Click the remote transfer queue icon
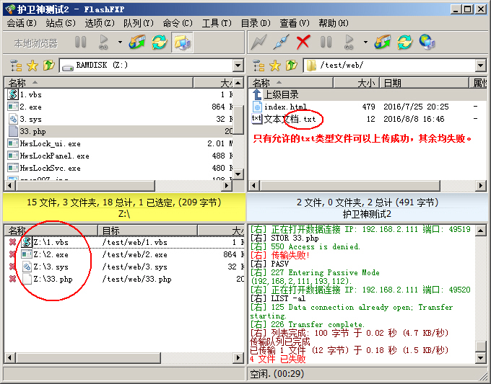Image resolution: width=491 pixels, height=384 pixels. pos(383,43)
